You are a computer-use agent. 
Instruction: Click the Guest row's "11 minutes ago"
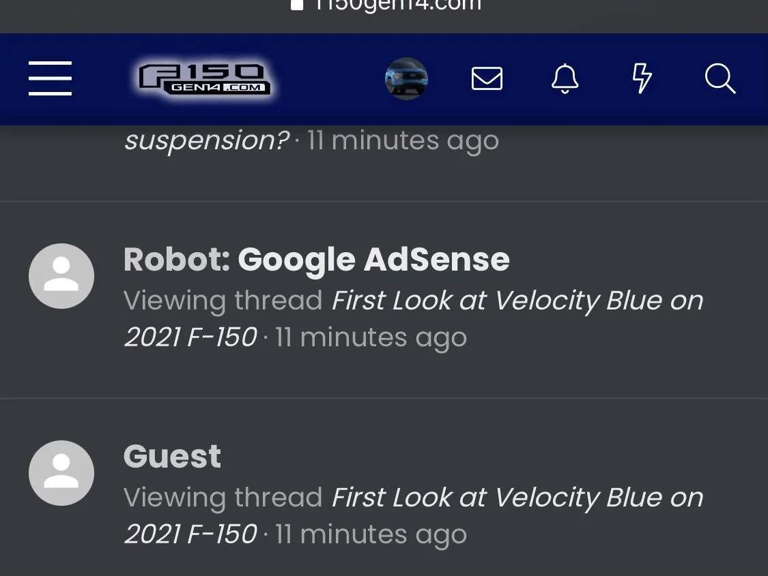click(x=371, y=534)
